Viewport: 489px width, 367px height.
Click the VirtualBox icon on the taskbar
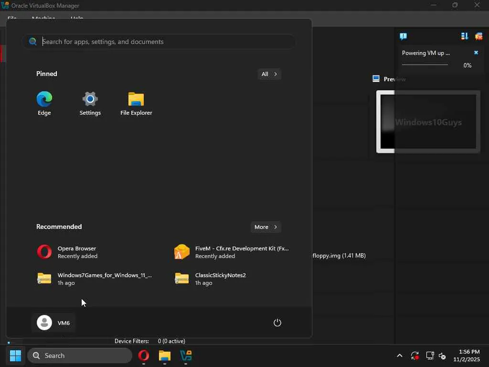coord(186,356)
